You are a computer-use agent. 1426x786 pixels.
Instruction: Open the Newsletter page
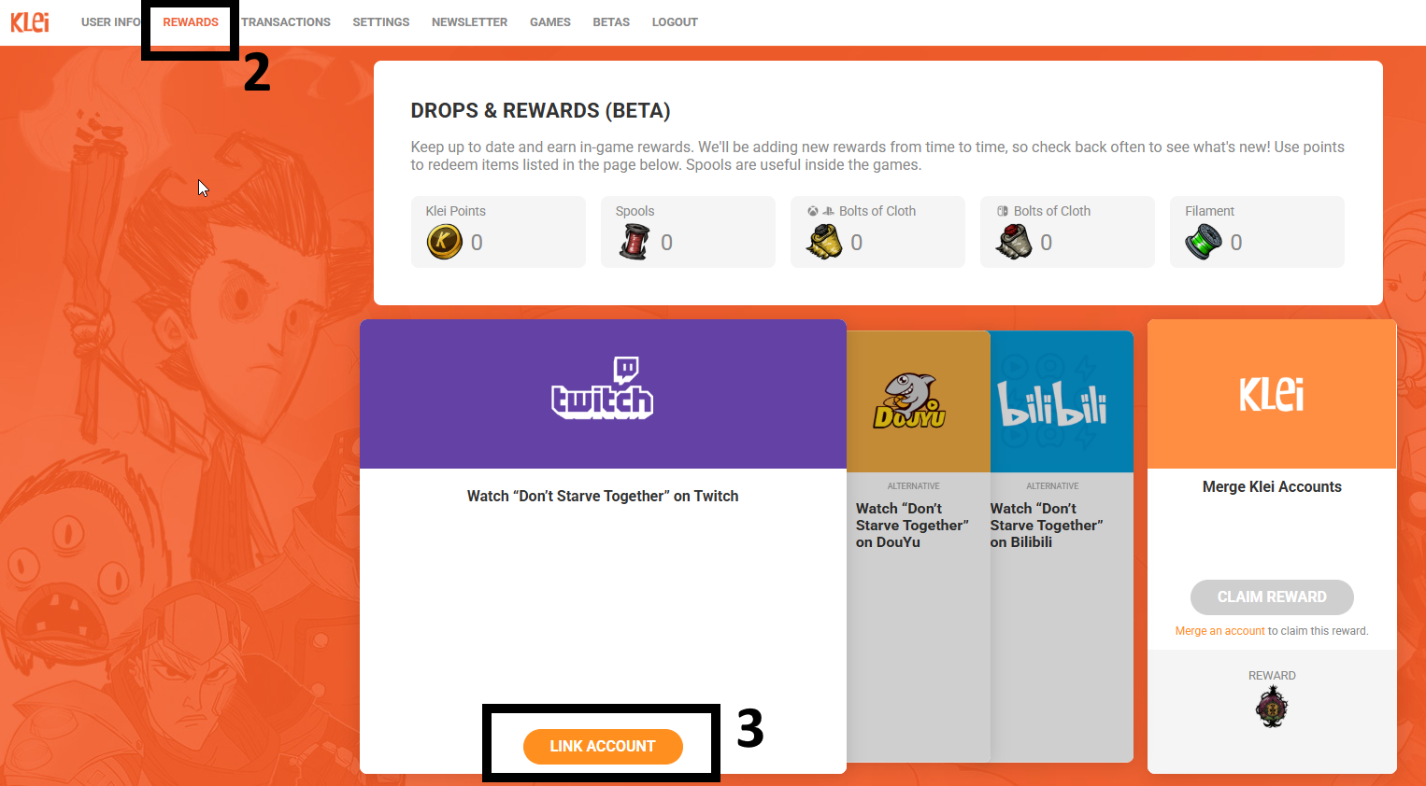pos(469,22)
